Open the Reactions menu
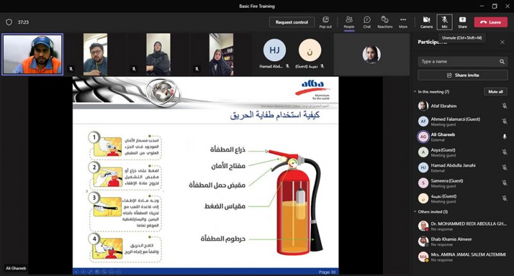This screenshot has width=514, height=276. [385, 22]
